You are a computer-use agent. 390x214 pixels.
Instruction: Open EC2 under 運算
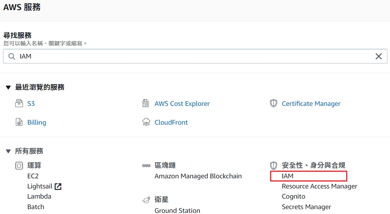[x=33, y=176]
